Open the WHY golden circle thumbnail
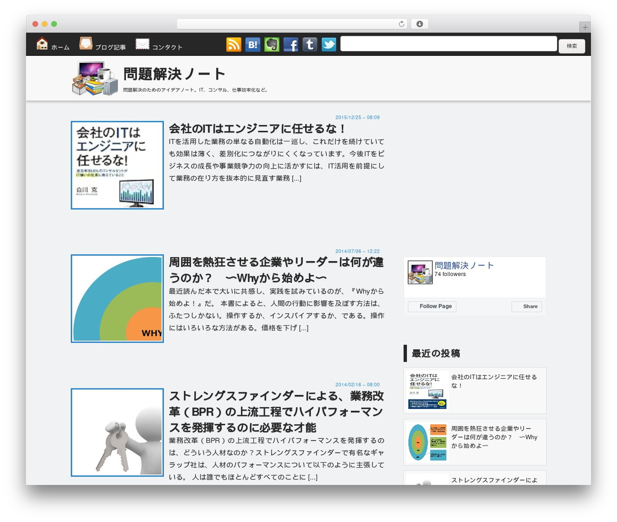617x522 pixels. pos(117,299)
